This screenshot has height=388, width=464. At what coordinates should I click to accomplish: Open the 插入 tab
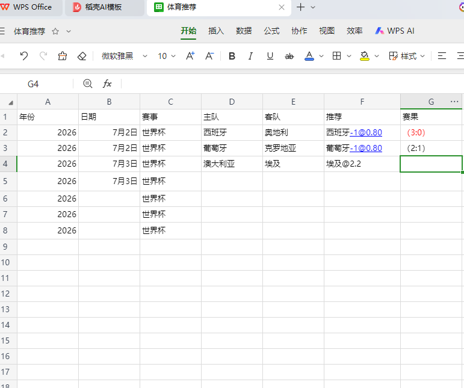point(216,31)
